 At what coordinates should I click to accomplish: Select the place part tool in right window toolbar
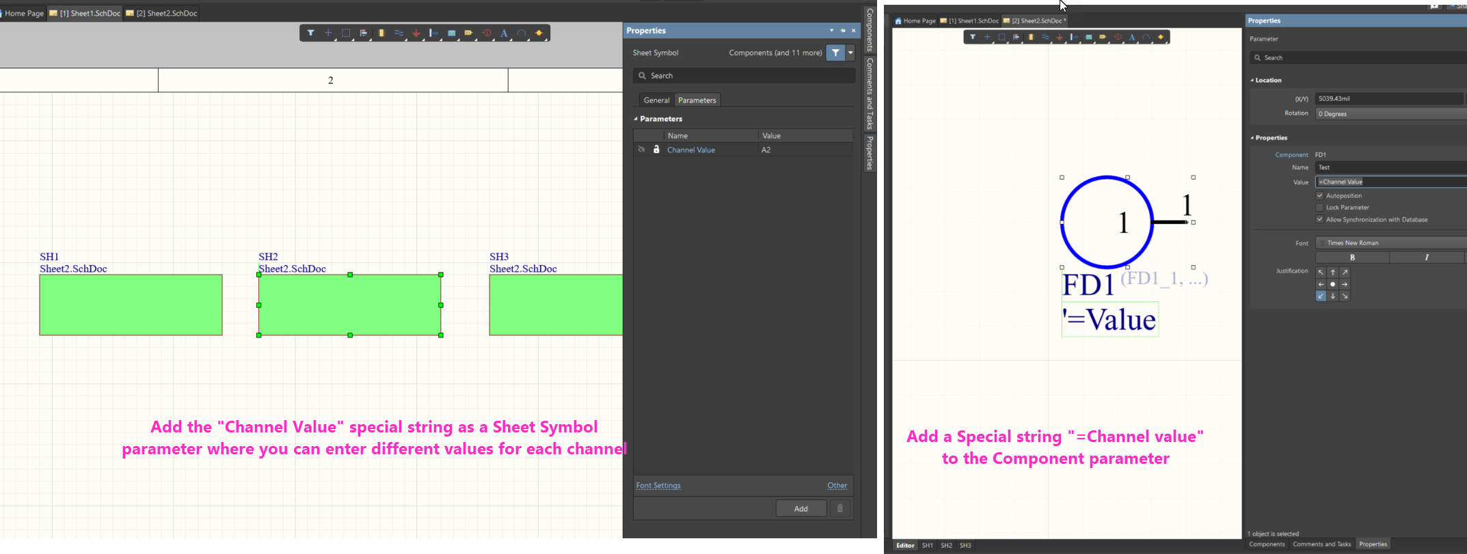1031,37
